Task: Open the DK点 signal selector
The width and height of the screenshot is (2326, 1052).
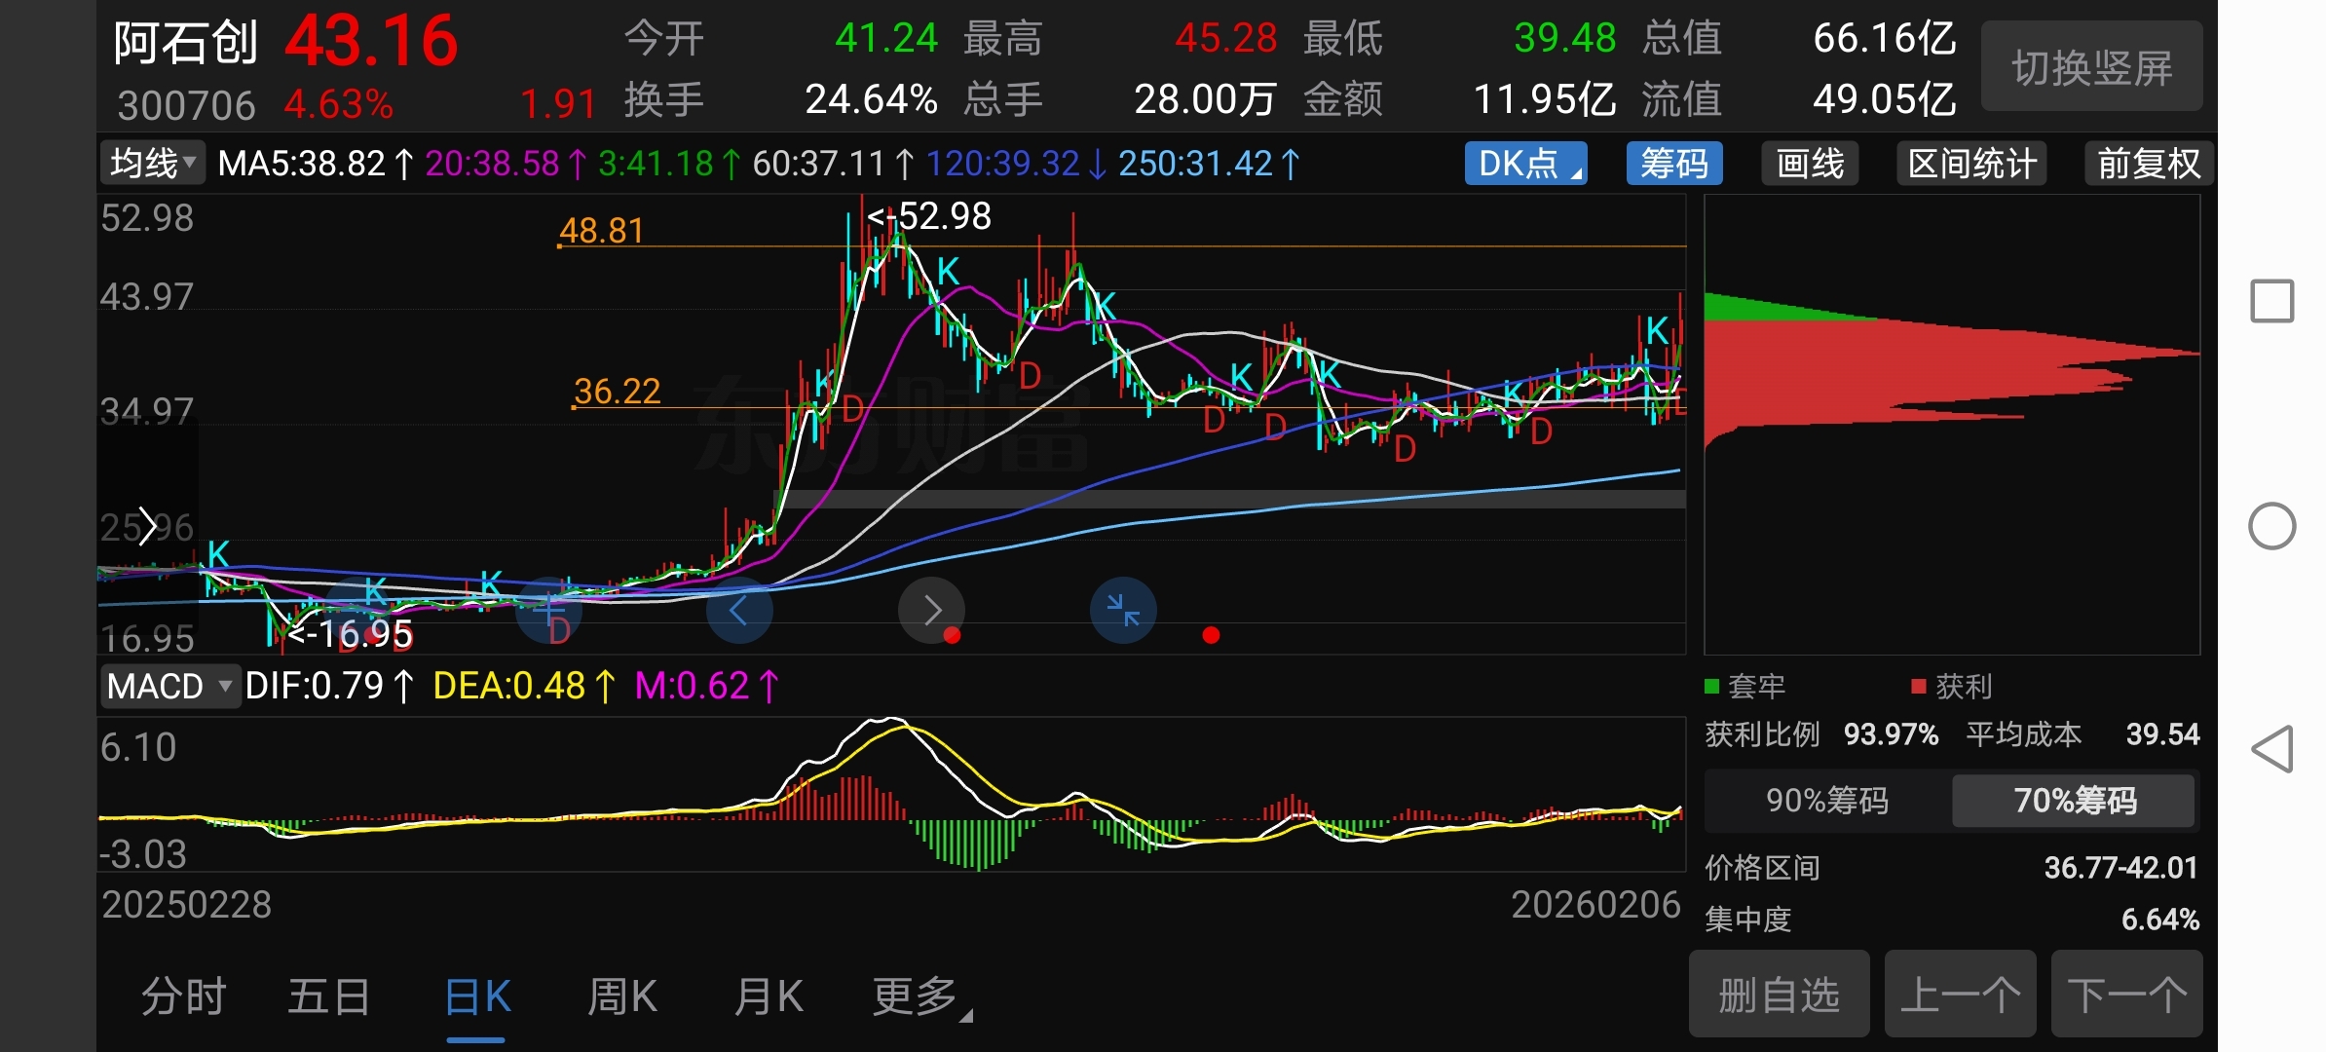Action: [1525, 163]
